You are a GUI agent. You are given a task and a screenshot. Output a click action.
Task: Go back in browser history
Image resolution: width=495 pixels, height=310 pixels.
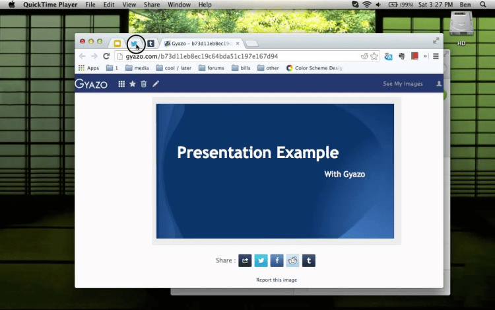82,56
